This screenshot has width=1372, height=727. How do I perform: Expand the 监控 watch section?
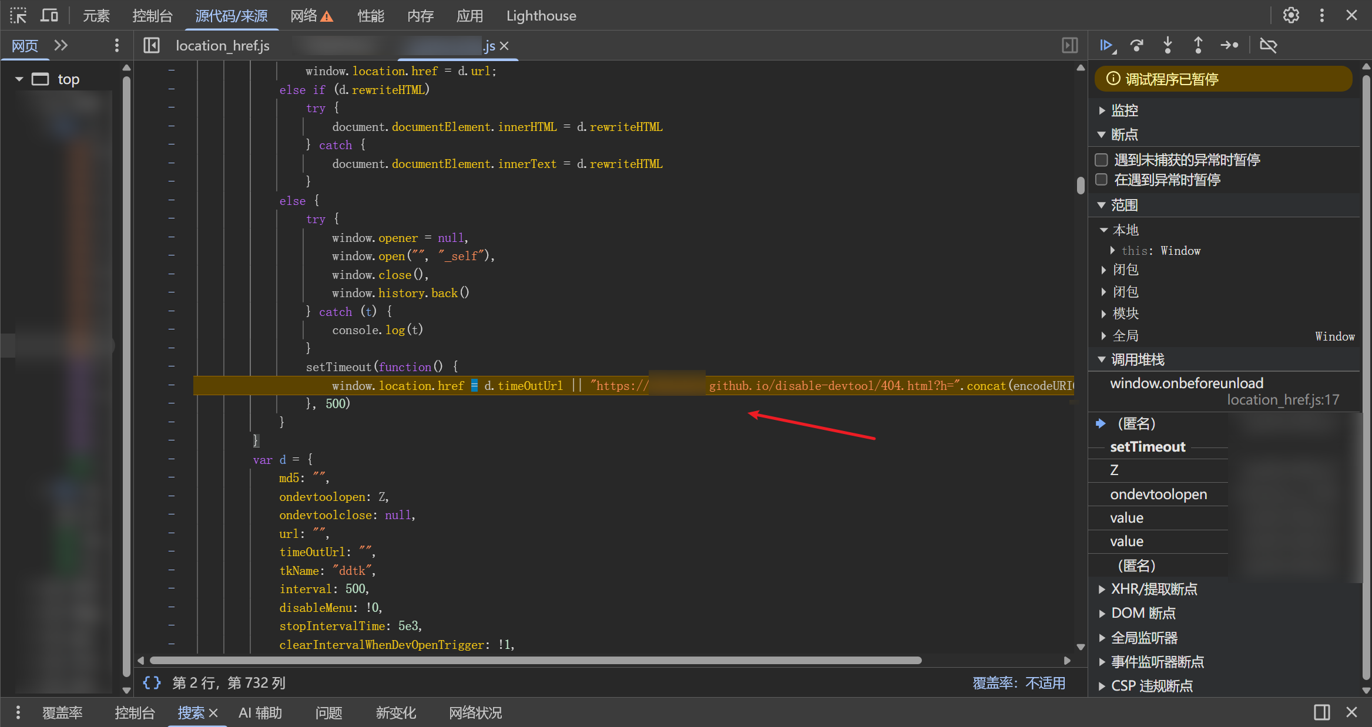pyautogui.click(x=1102, y=110)
